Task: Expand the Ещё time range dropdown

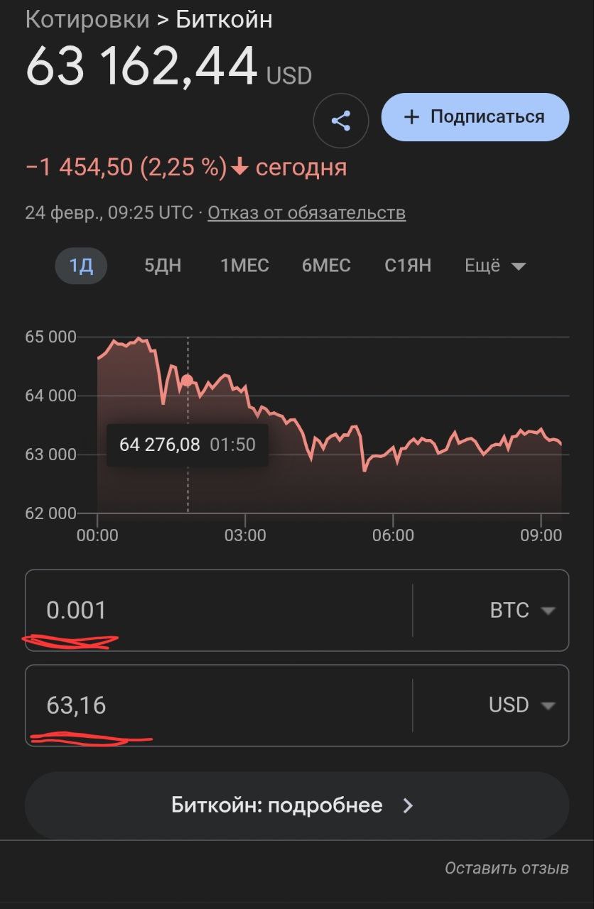Action: (495, 266)
